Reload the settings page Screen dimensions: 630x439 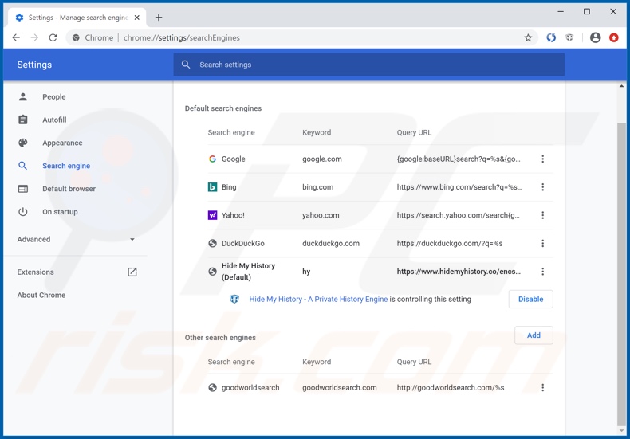point(53,37)
